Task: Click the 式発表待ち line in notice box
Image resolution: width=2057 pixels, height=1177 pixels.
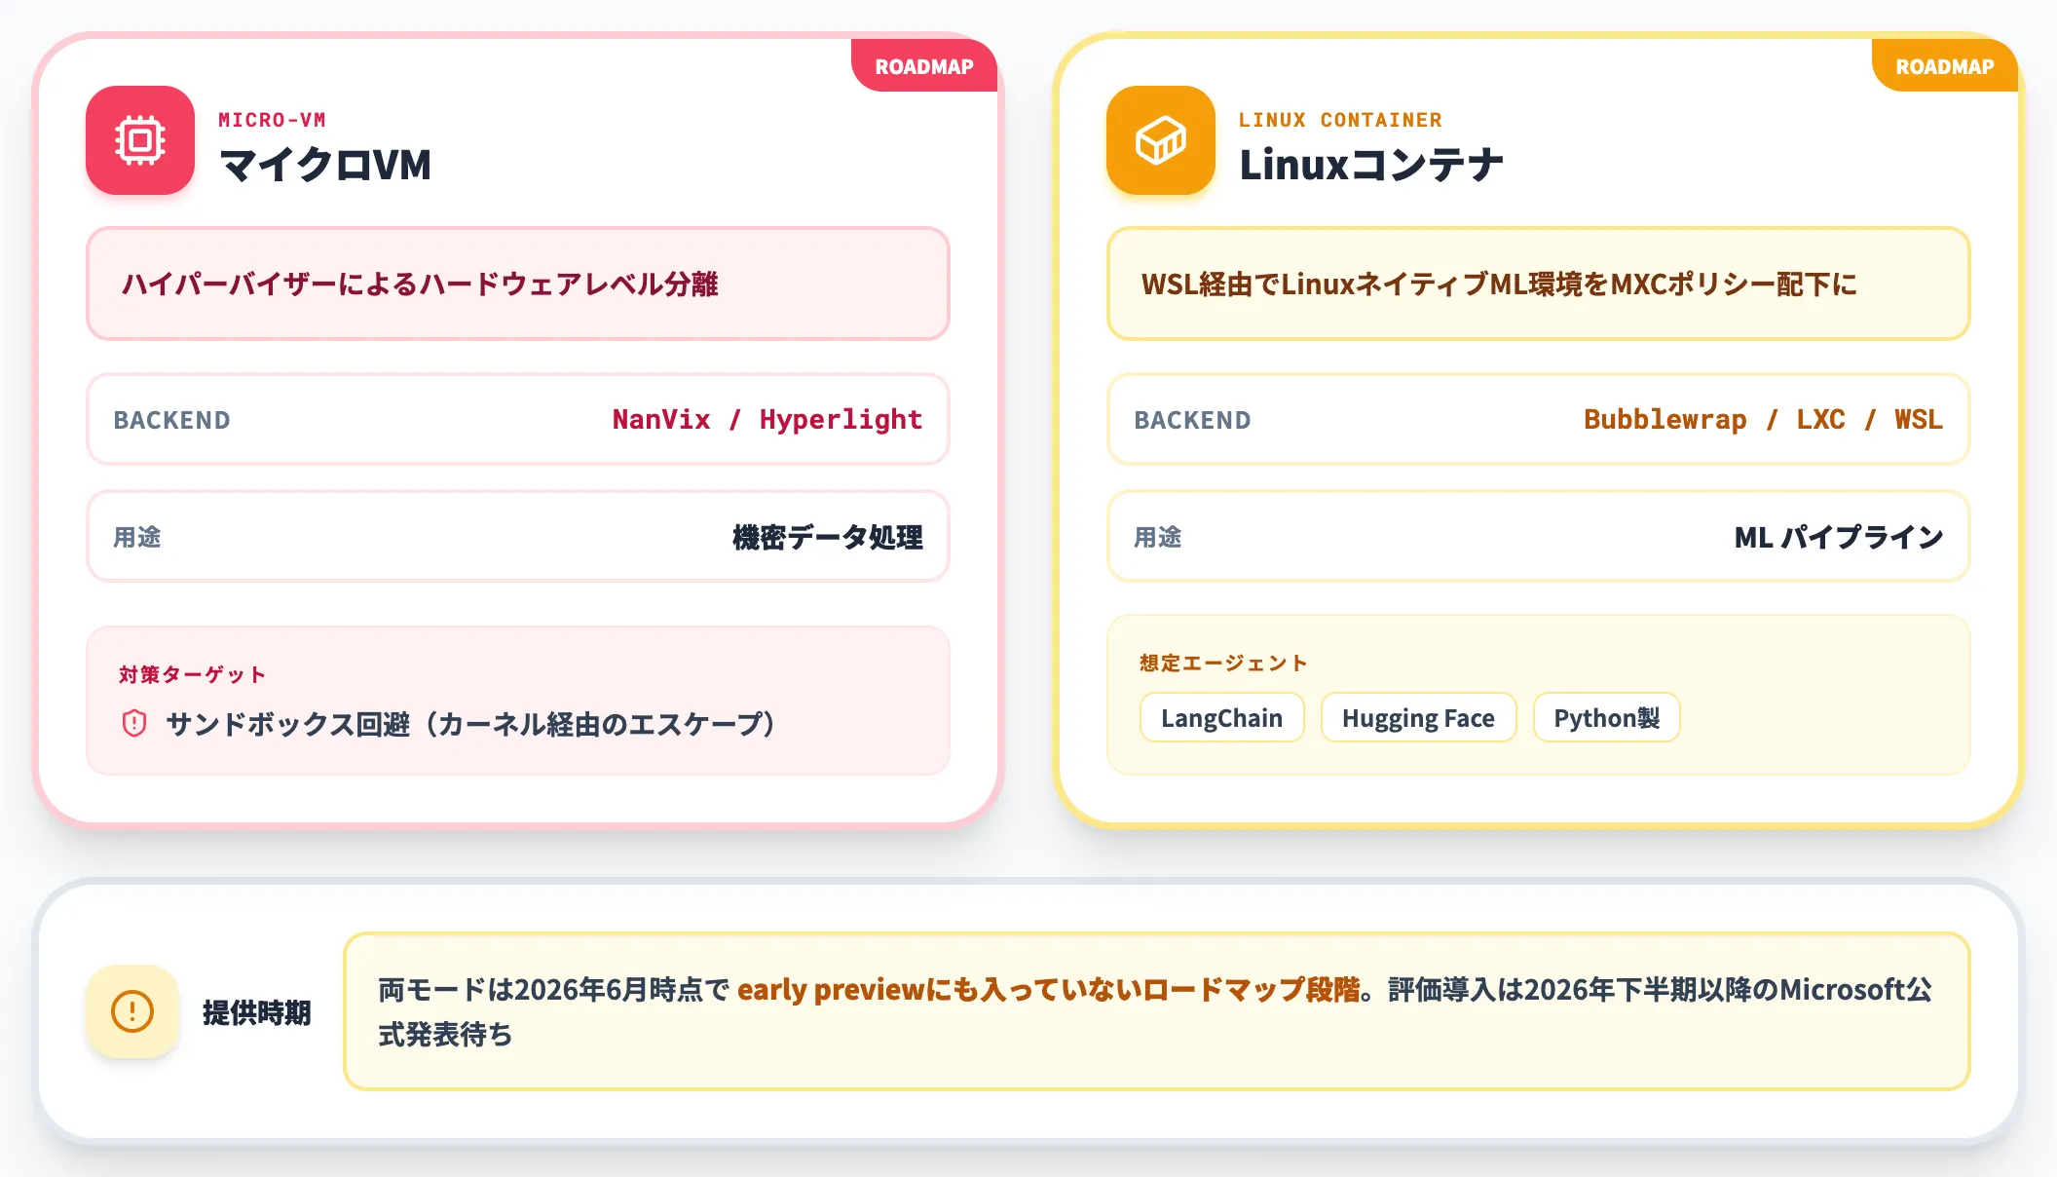Action: (445, 1034)
